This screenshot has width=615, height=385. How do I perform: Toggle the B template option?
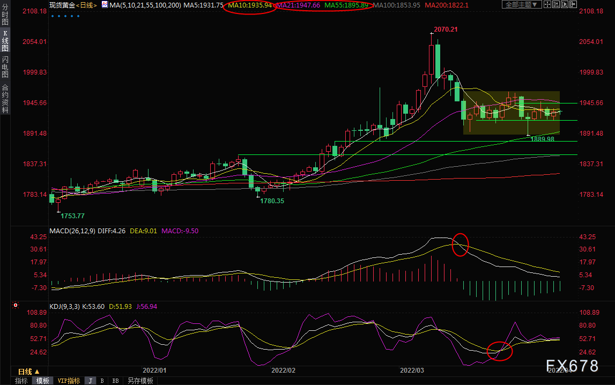tap(102, 381)
